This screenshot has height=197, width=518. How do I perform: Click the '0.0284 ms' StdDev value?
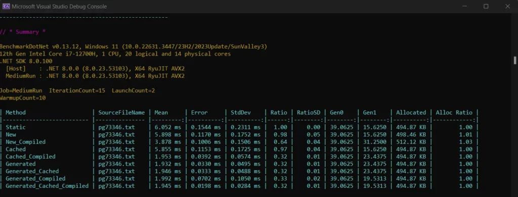[x=245, y=186]
